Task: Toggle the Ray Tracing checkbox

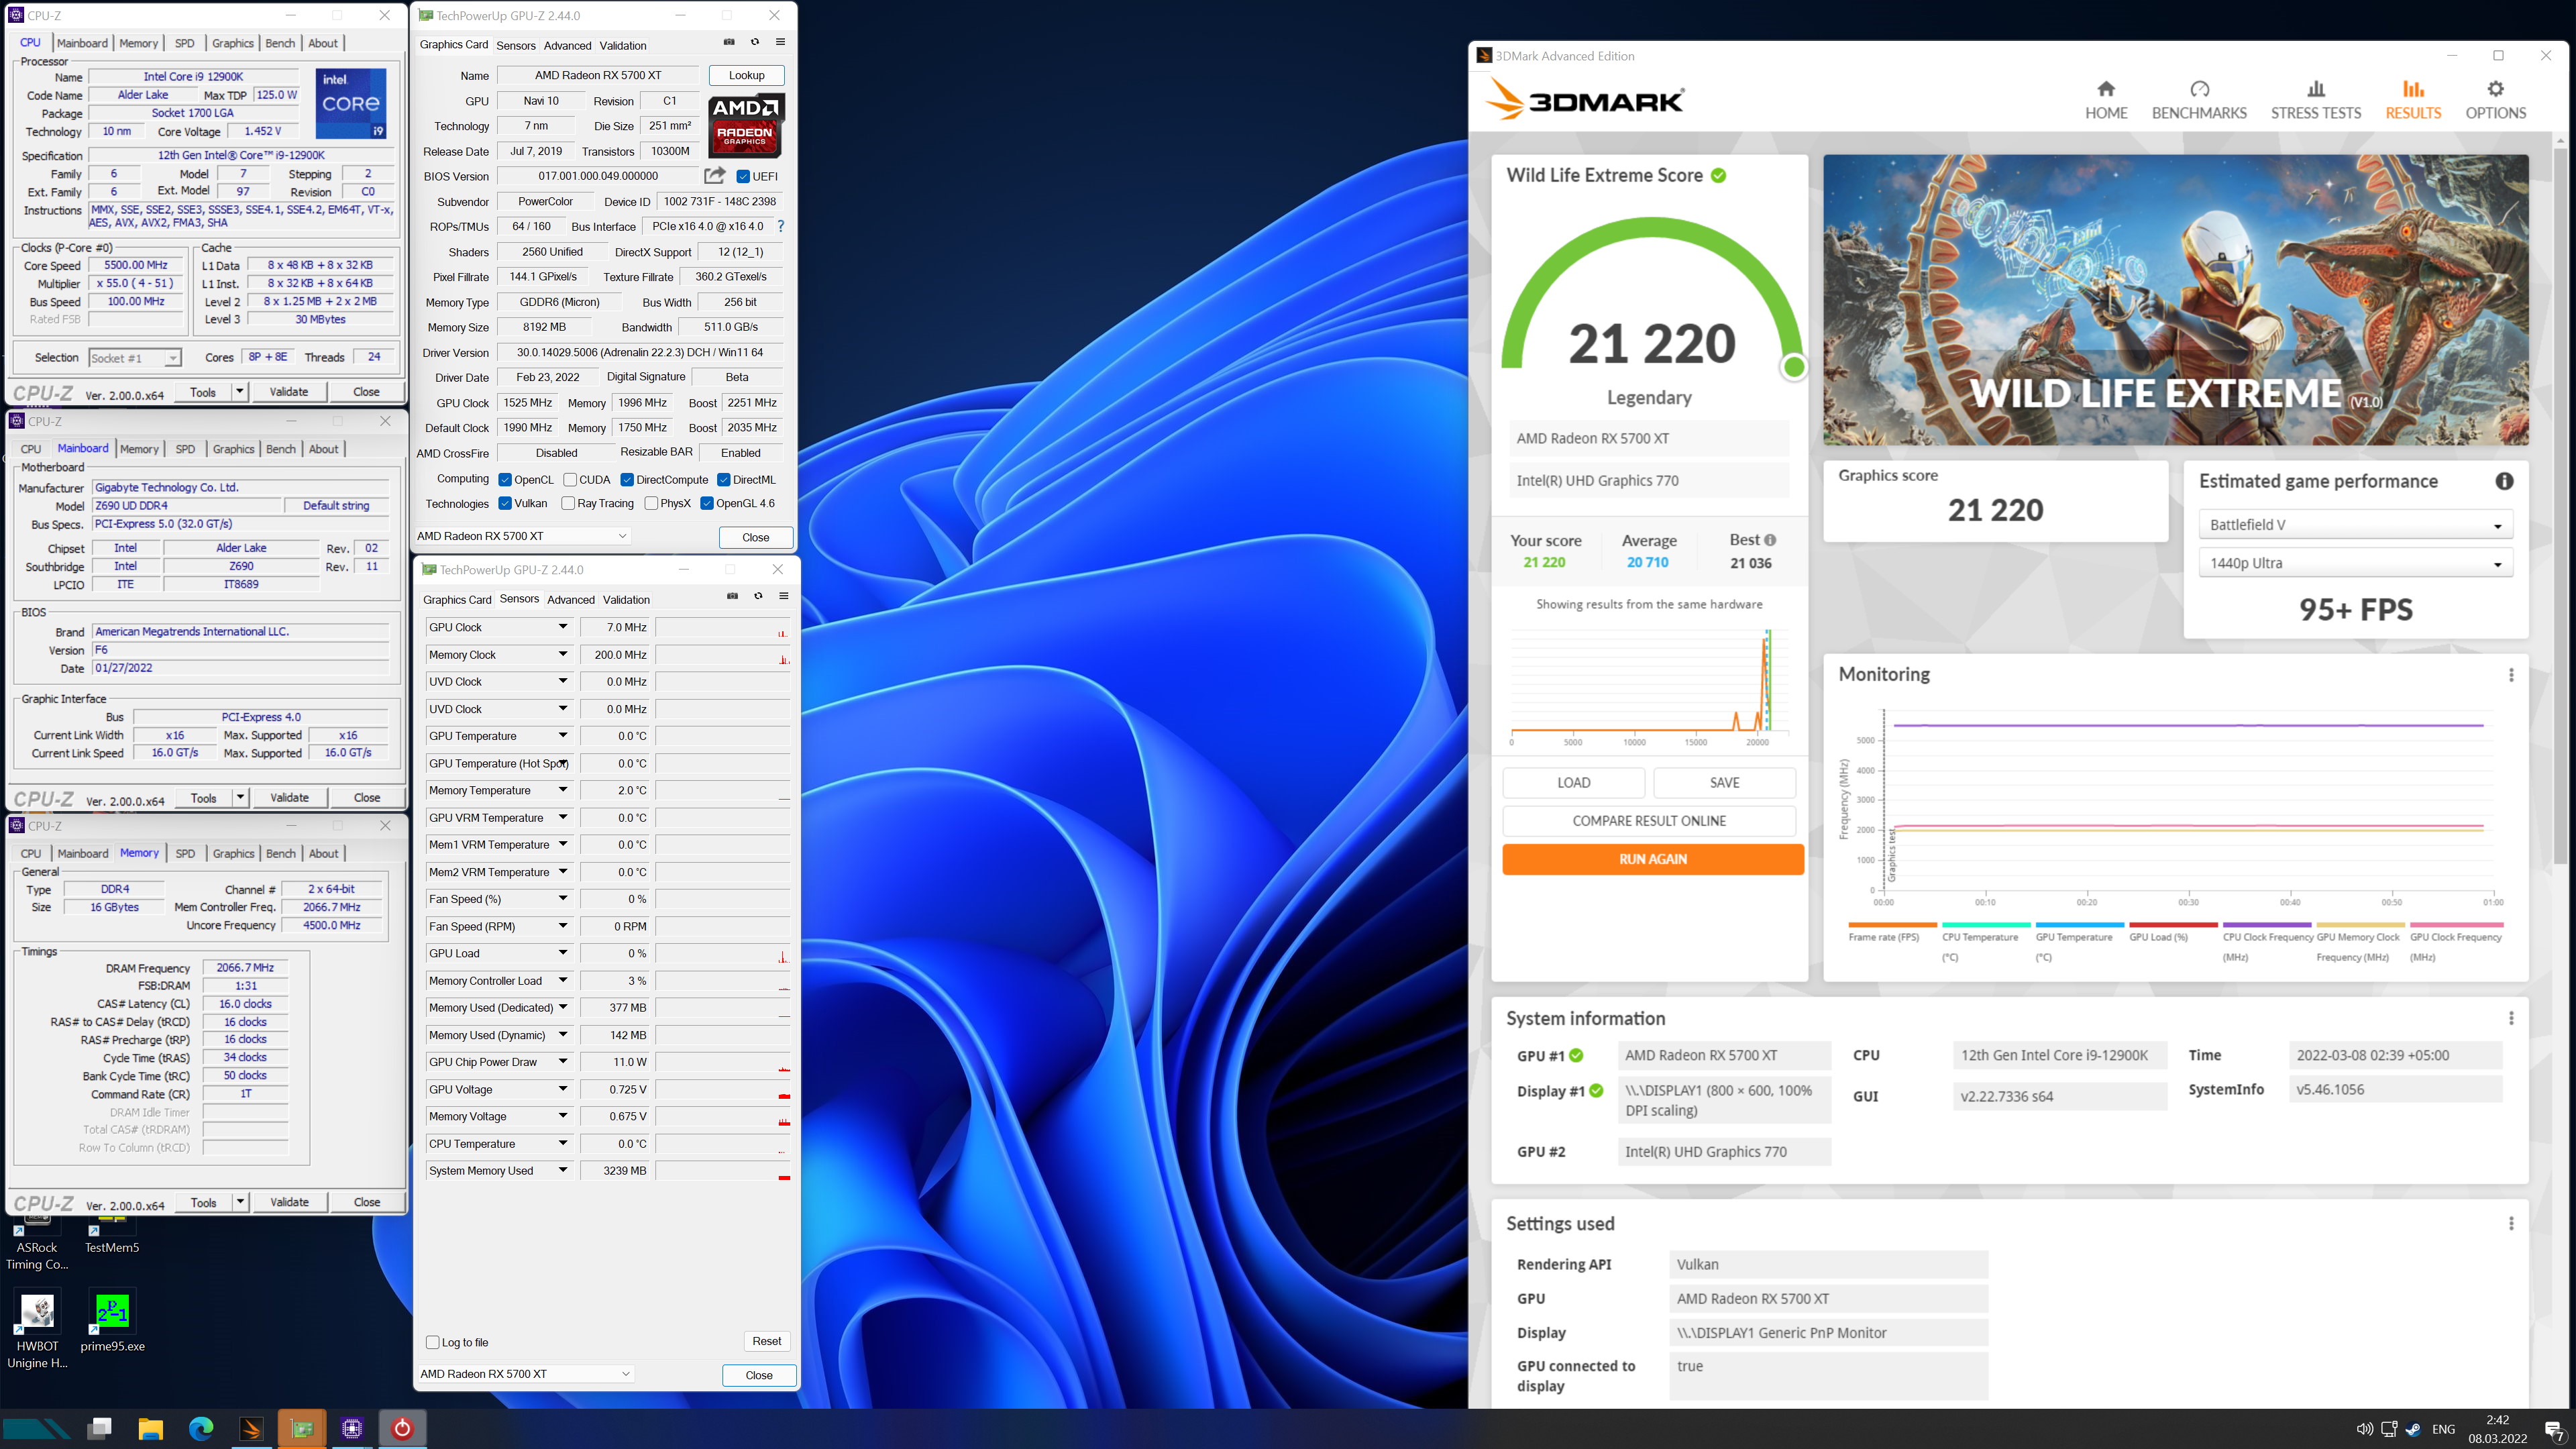Action: [x=568, y=503]
